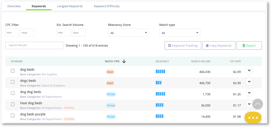Click Copy Keywords clipboard button
Image resolution: width=271 pixels, height=127 pixels.
click(x=219, y=45)
